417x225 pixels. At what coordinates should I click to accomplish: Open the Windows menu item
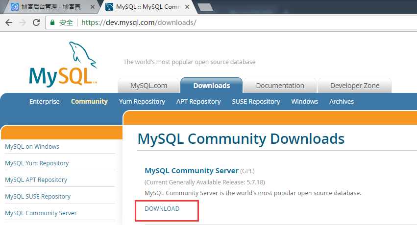(x=304, y=101)
